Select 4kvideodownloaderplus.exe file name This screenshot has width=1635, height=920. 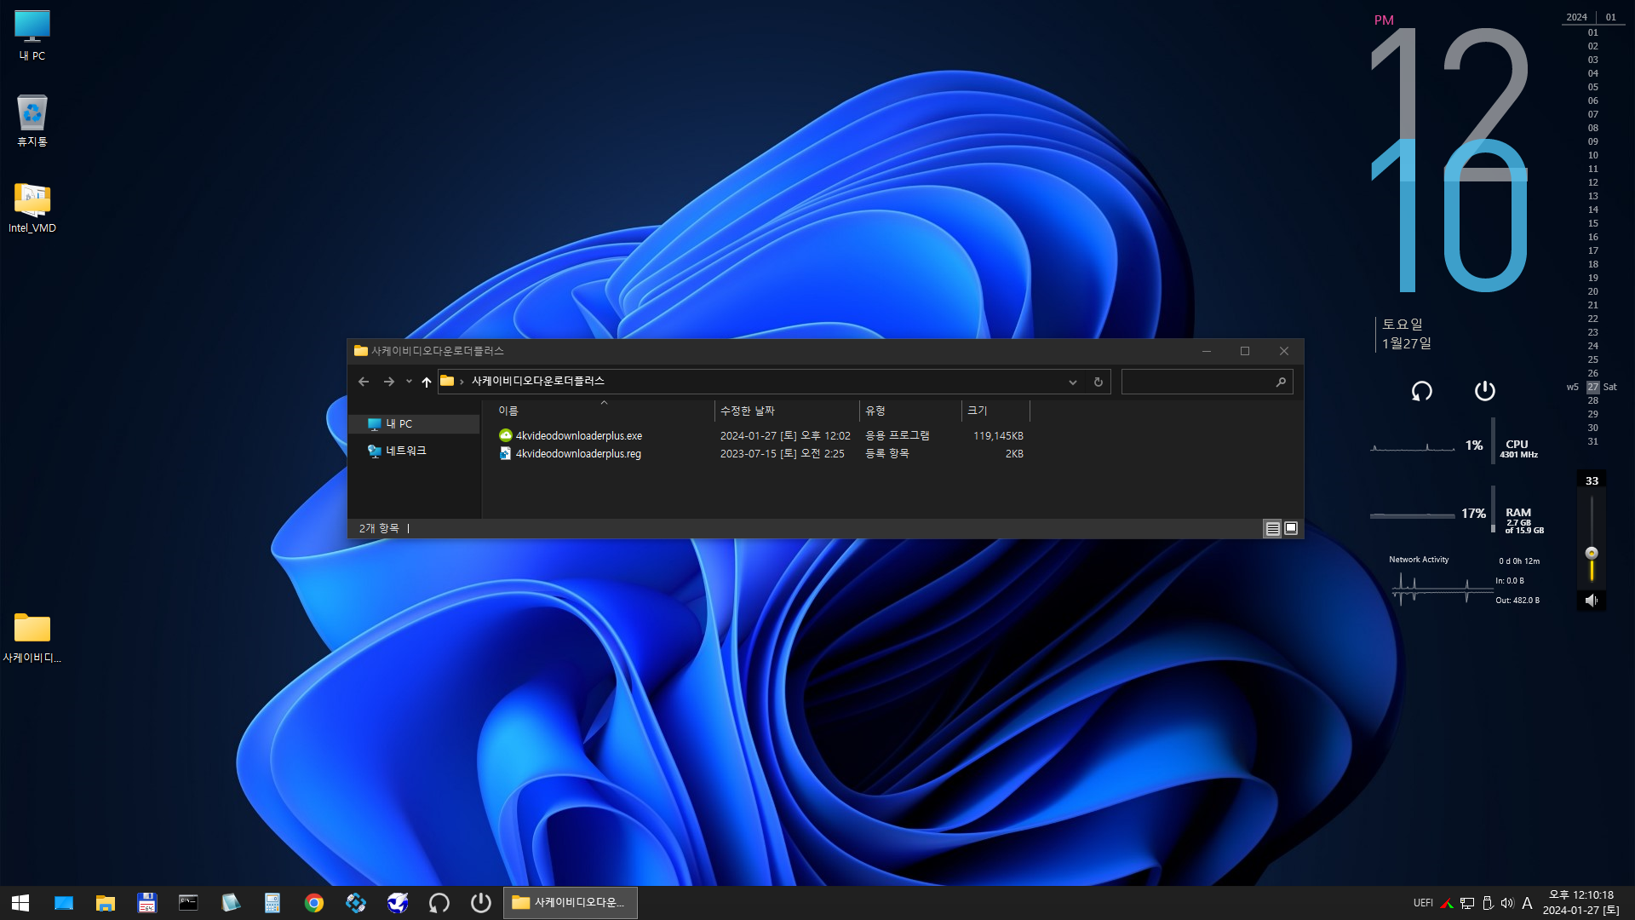click(x=579, y=436)
